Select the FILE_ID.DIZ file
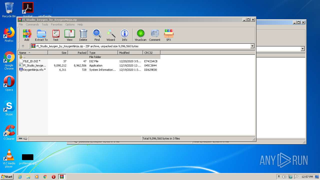The image size is (320, 180). click(31, 61)
